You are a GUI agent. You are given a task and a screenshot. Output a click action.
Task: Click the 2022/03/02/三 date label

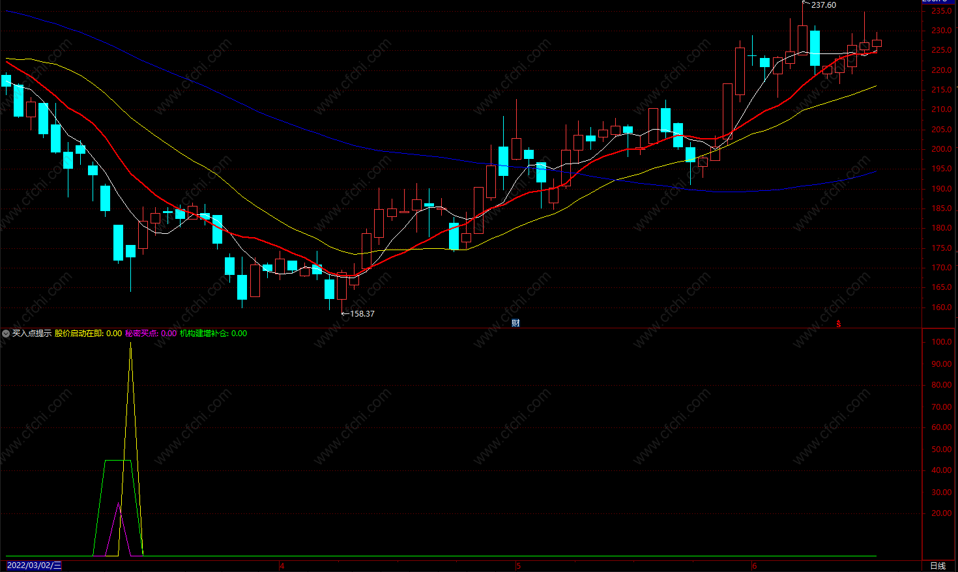click(34, 565)
